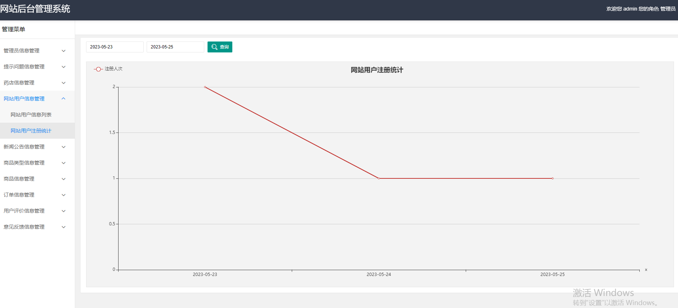This screenshot has height=308, width=678.
Task: Click the start date field 2023-05-23
Action: 115,47
